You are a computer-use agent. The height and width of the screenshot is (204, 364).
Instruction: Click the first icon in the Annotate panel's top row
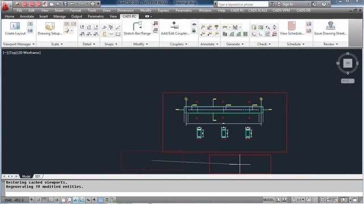pos(203,27)
